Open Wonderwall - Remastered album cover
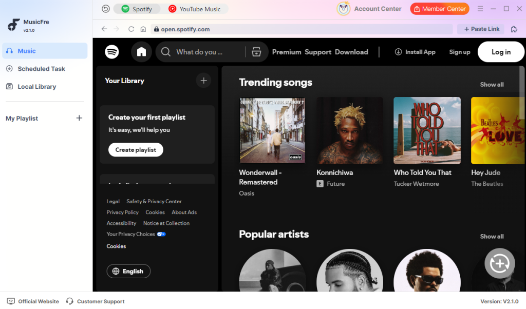Viewport: 526px width, 309px height. [x=272, y=130]
